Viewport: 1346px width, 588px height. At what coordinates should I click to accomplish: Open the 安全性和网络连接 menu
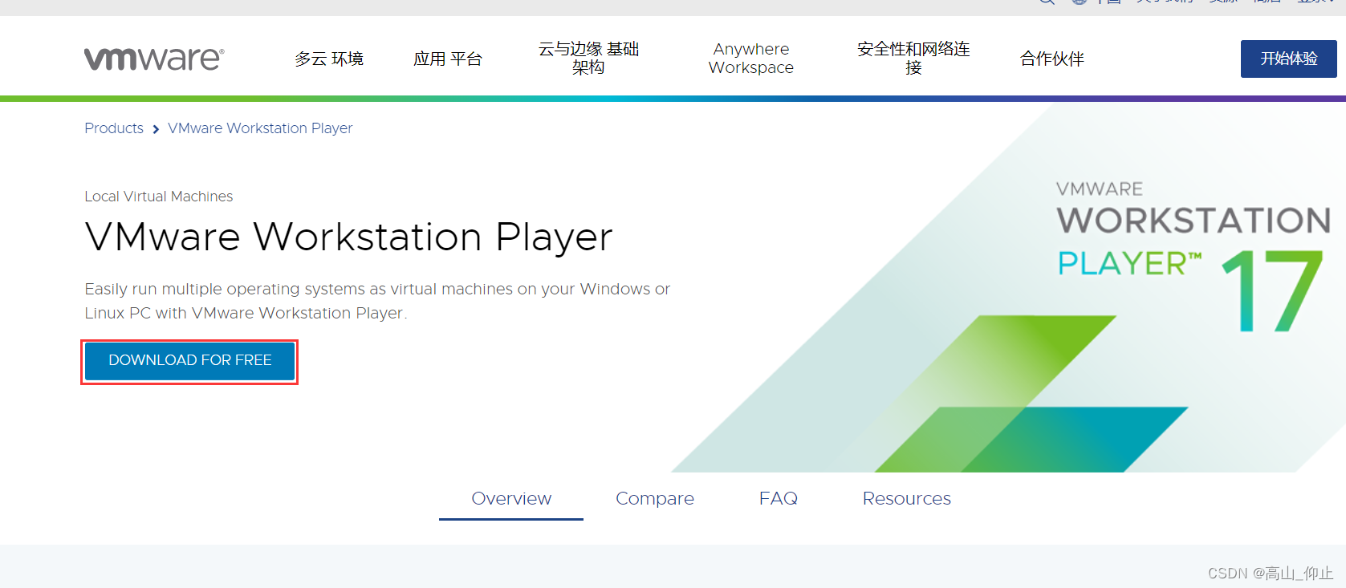[913, 59]
